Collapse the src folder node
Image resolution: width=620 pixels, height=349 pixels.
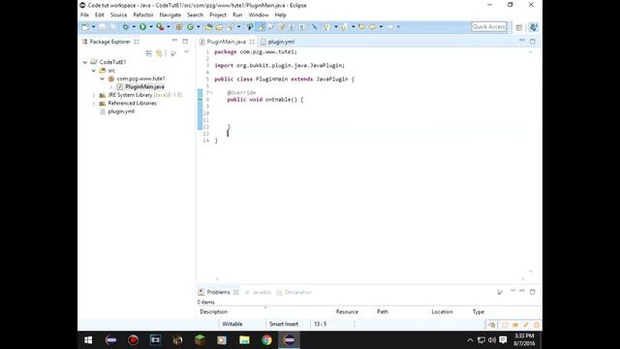[93, 71]
